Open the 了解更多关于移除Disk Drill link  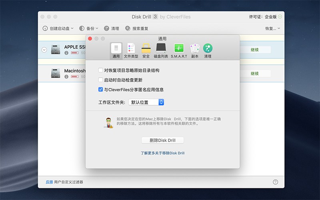tap(162, 153)
